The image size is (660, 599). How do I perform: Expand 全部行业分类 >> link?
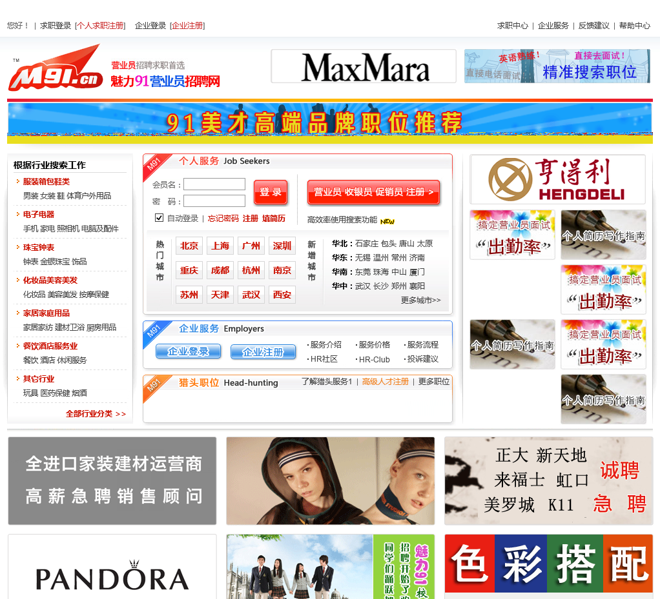click(96, 413)
